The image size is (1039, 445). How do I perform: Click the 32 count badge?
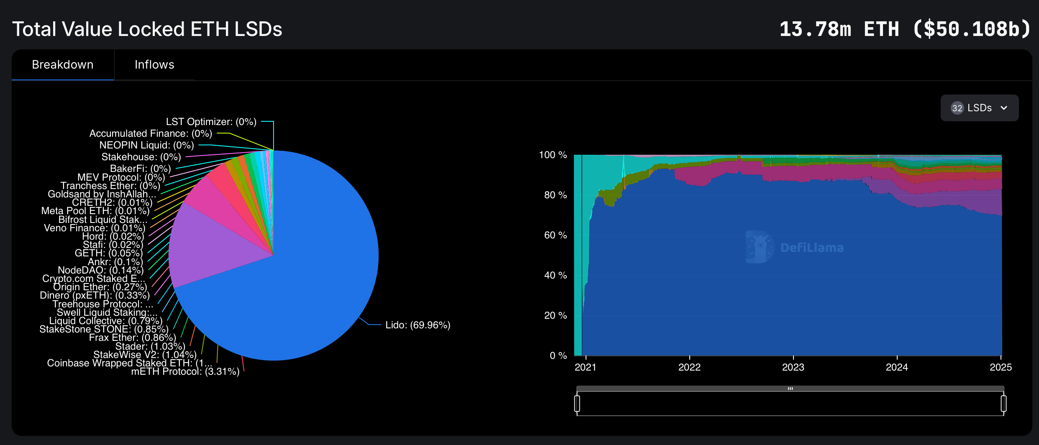pyautogui.click(x=957, y=108)
